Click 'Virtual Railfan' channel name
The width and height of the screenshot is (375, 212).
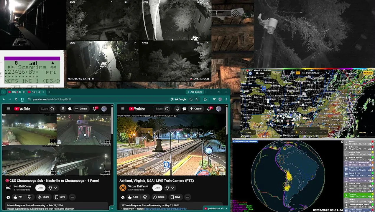point(137,186)
